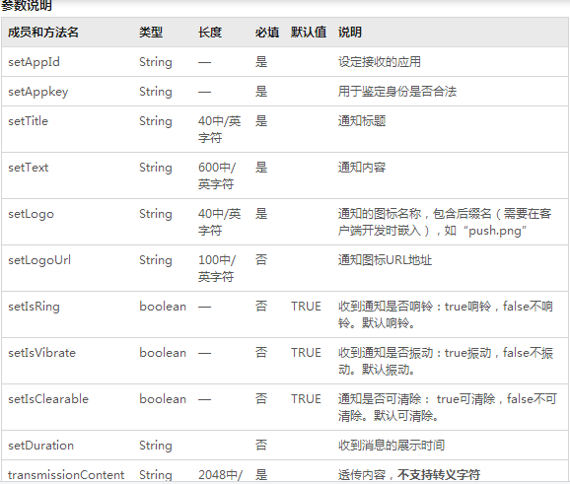Click the 说明 column header
570x484 pixels.
click(x=350, y=33)
